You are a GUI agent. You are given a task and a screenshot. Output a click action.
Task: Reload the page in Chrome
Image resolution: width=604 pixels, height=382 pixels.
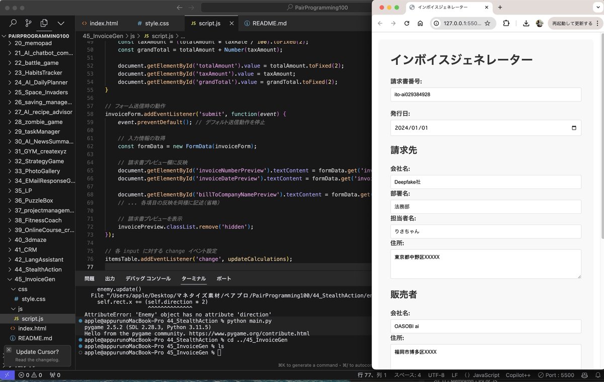tap(407, 23)
